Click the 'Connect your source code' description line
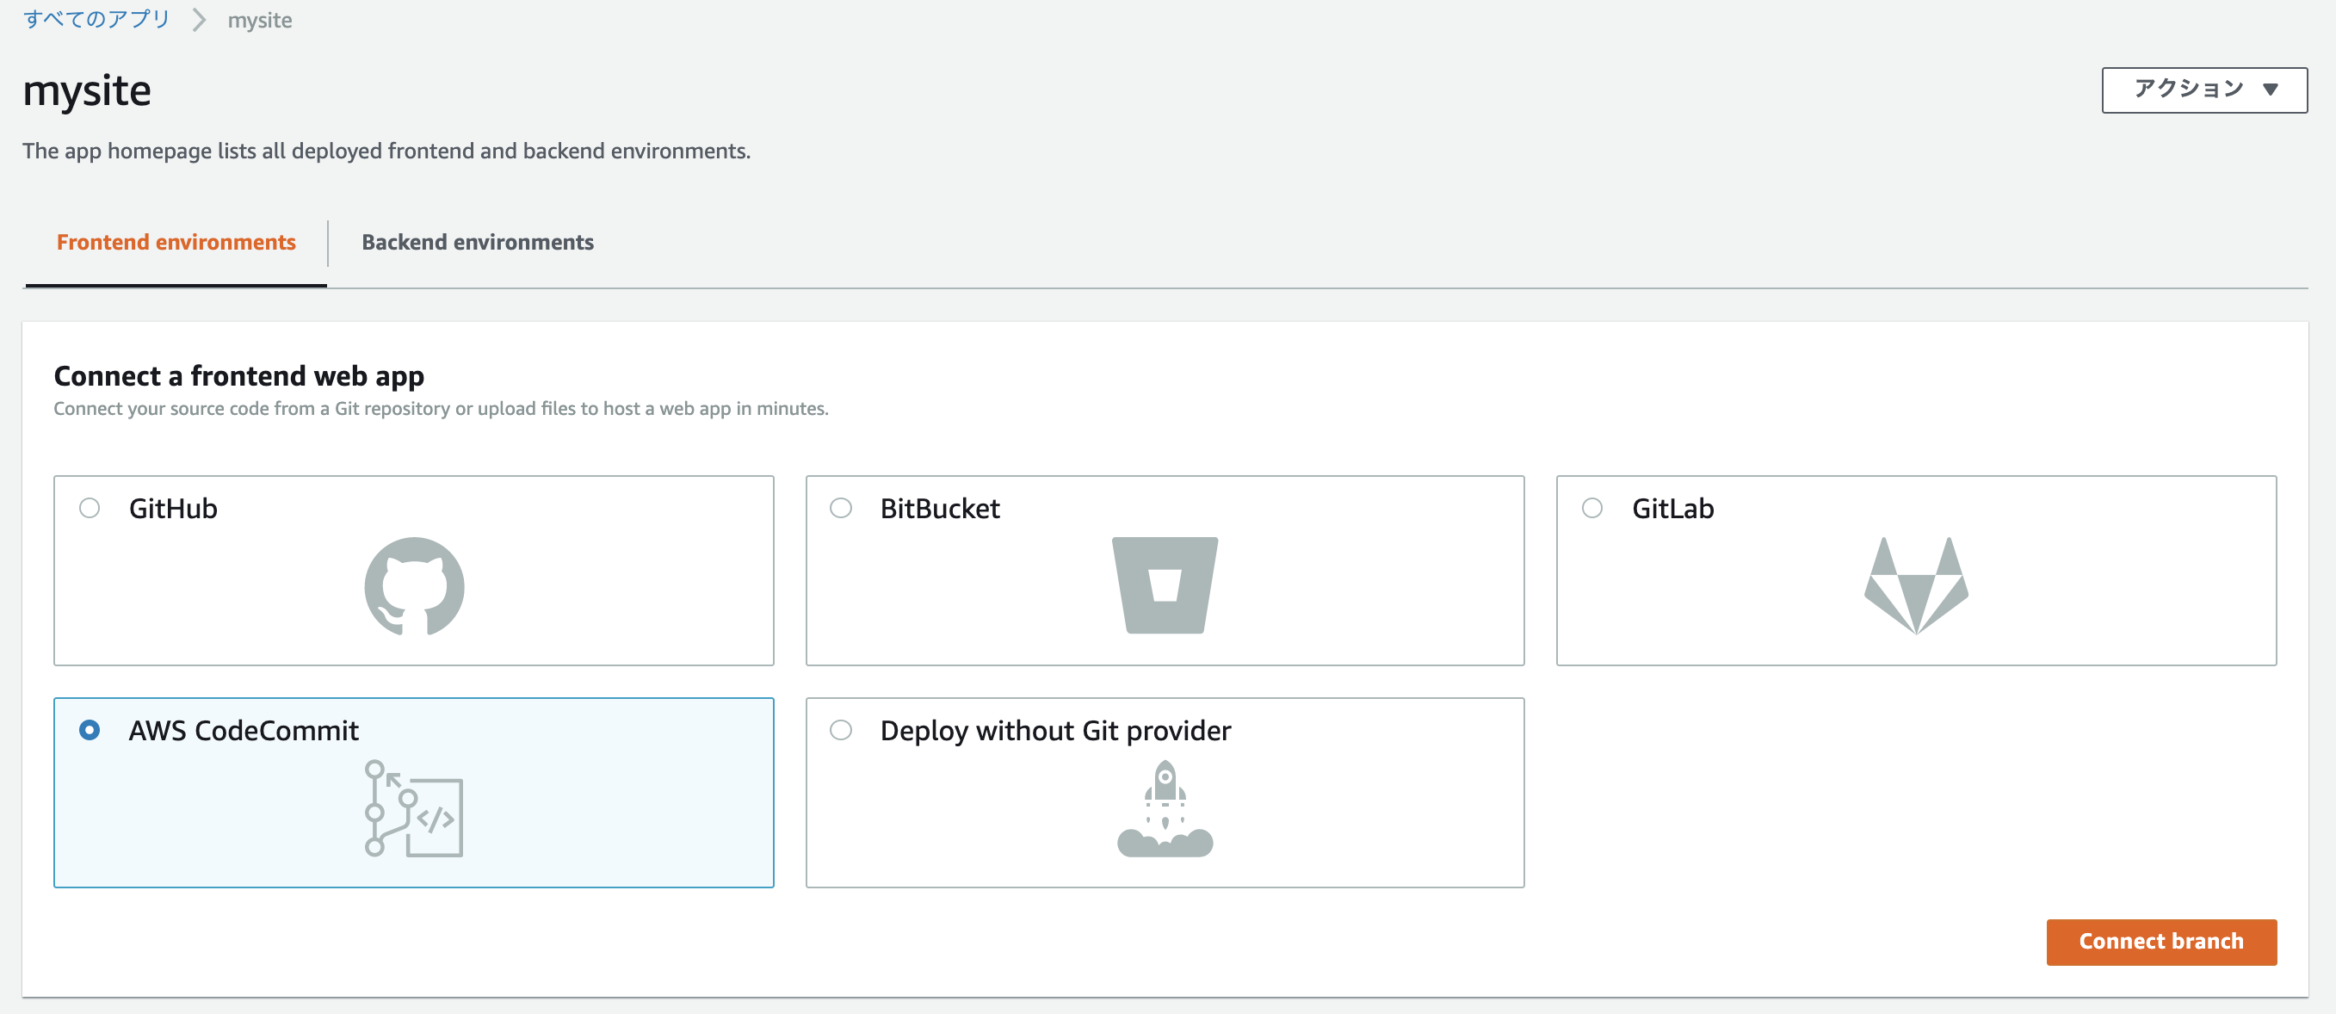 pyautogui.click(x=441, y=408)
